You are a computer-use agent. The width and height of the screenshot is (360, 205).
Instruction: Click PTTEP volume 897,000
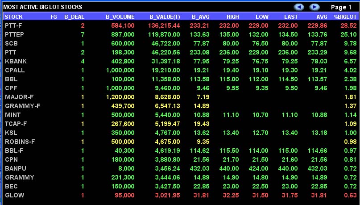click(123, 34)
